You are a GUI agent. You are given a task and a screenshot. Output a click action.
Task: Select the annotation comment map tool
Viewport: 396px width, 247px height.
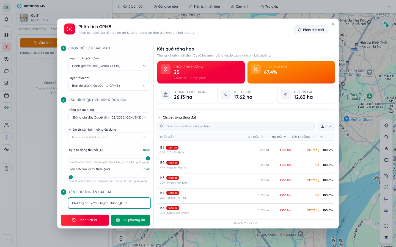pos(386,198)
